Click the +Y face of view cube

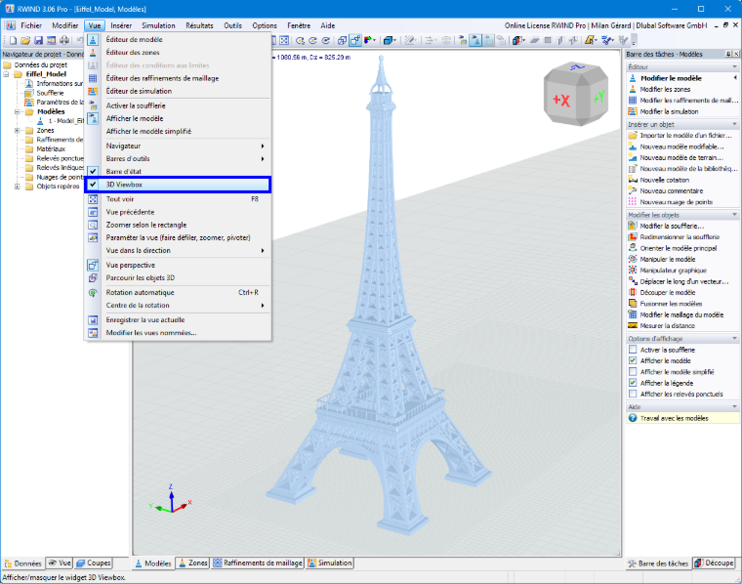tap(598, 98)
